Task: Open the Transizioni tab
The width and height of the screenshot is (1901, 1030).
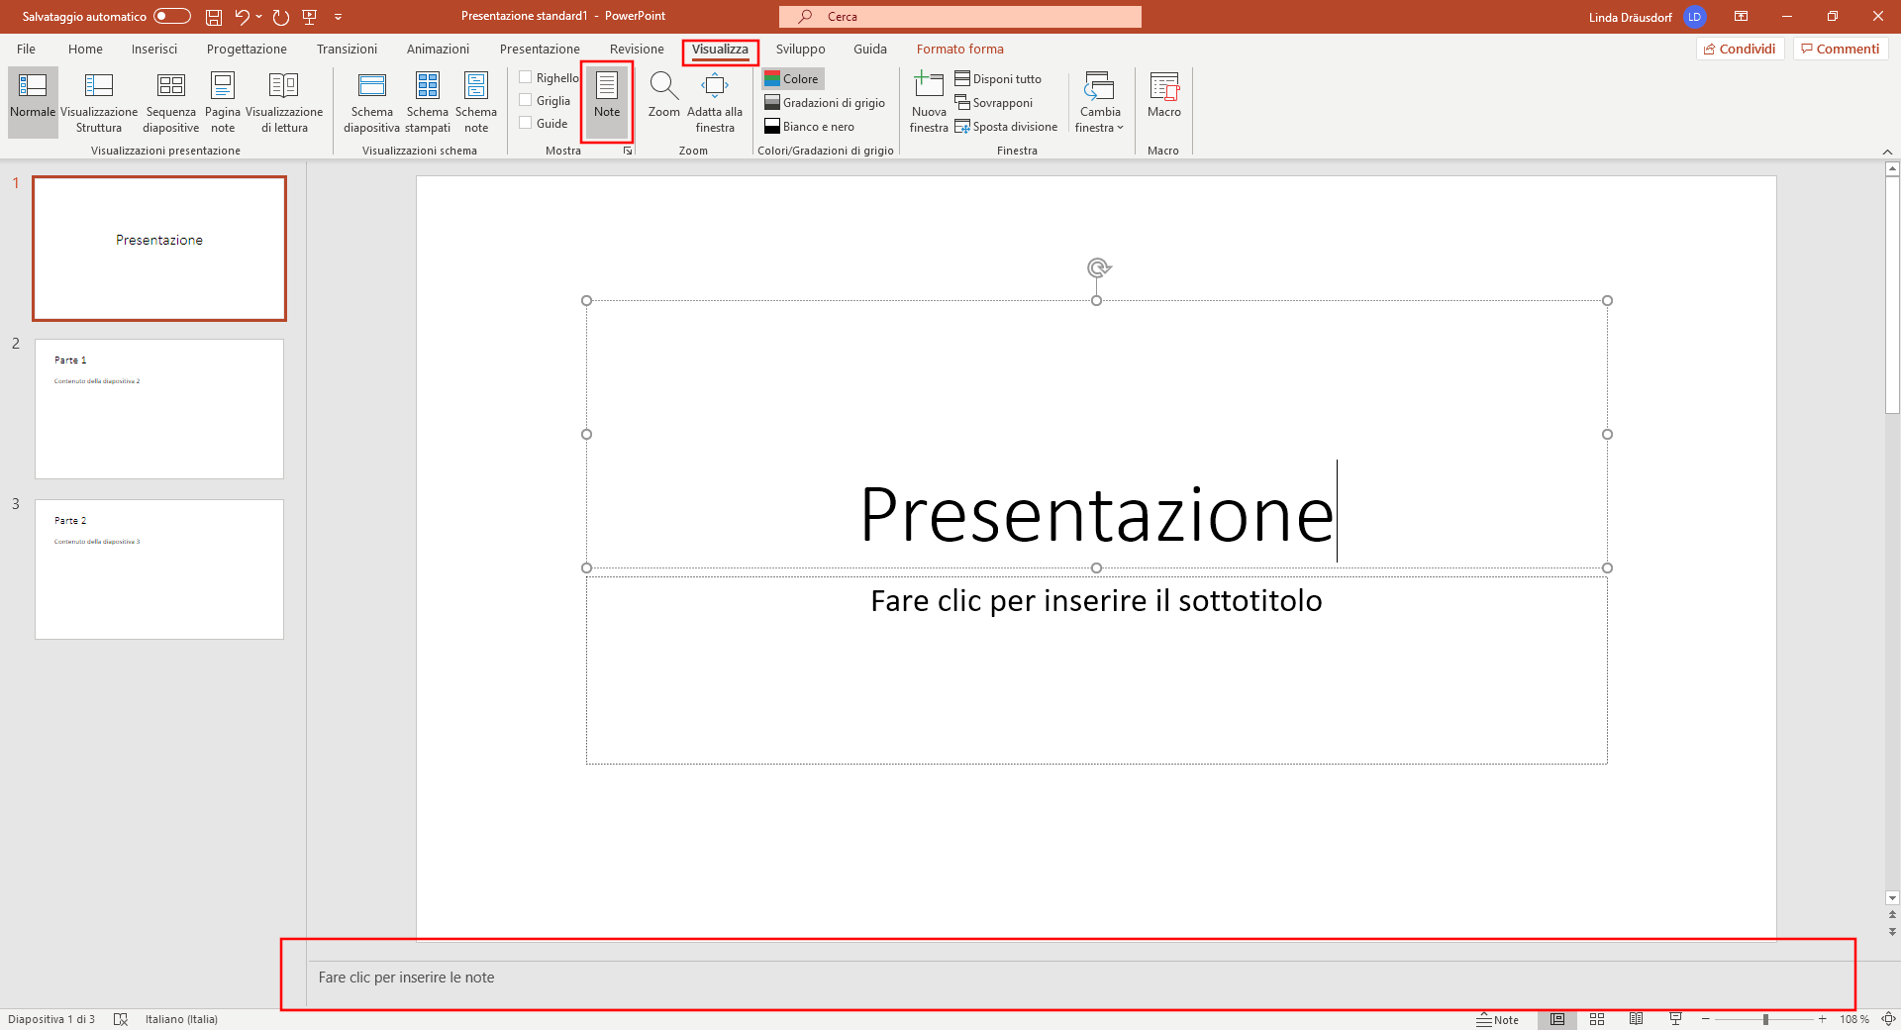Action: pos(347,49)
